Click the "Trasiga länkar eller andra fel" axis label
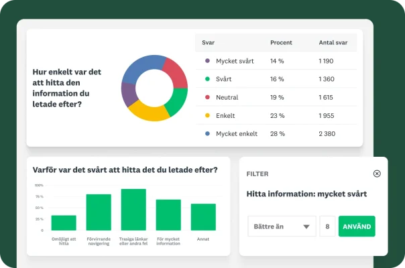The image size is (405, 268). coord(133,241)
